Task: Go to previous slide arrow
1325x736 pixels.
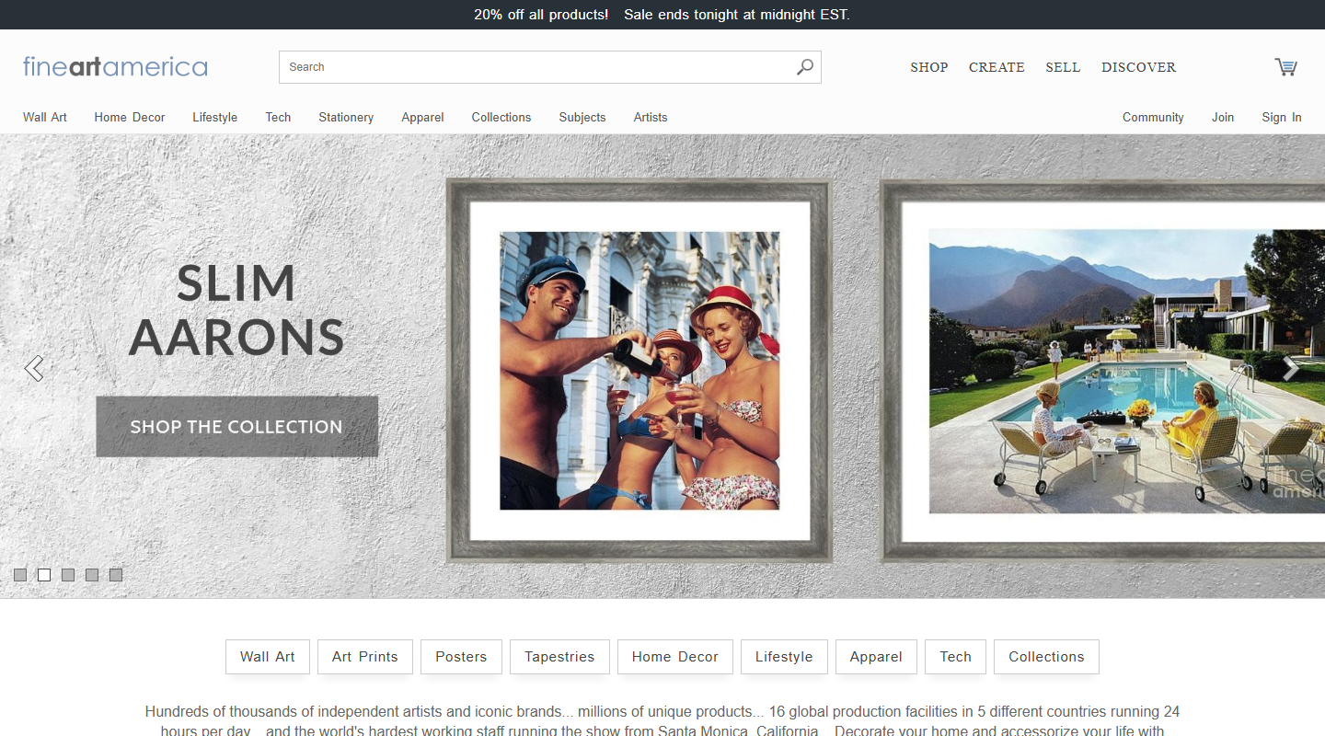Action: [x=34, y=368]
